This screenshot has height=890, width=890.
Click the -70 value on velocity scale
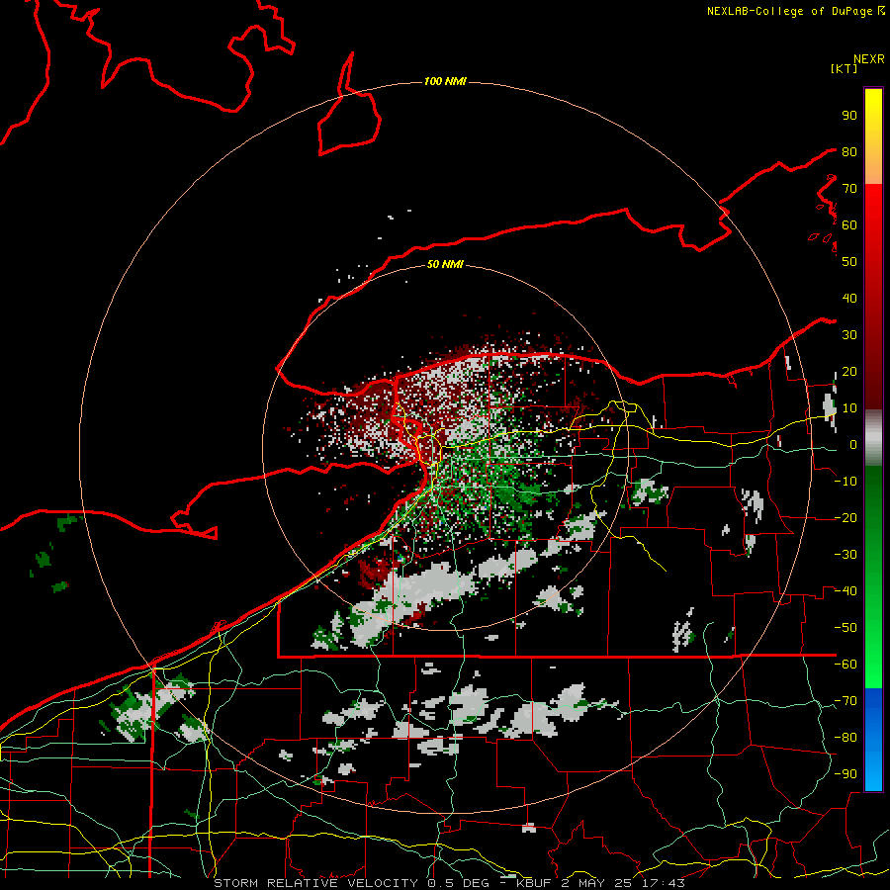845,700
